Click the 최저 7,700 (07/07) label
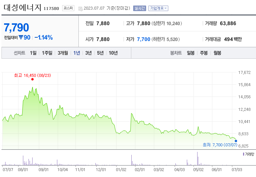 [220, 145]
